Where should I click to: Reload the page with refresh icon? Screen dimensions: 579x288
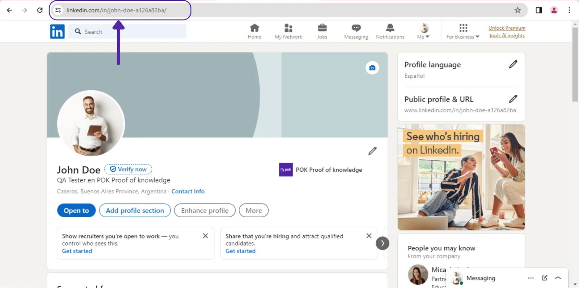click(x=40, y=10)
